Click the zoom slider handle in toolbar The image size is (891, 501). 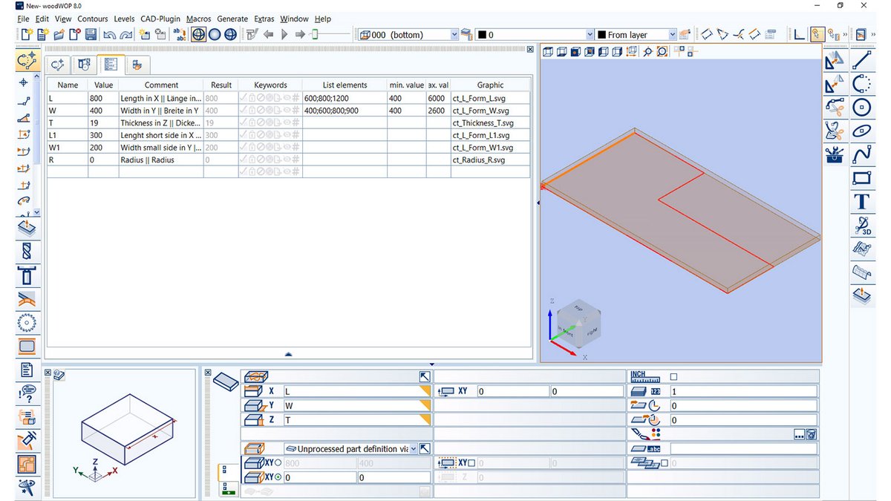[x=315, y=35]
